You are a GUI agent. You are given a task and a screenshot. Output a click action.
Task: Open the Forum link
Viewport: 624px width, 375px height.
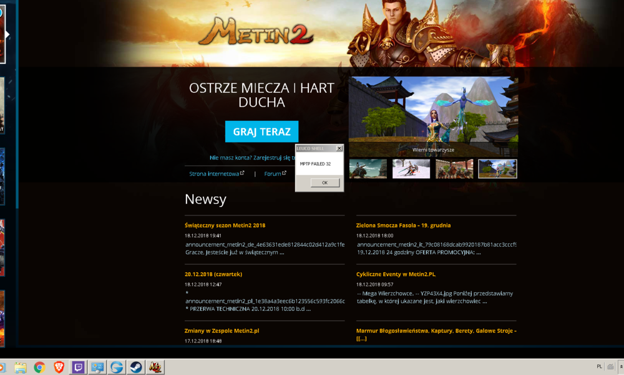[x=275, y=174]
